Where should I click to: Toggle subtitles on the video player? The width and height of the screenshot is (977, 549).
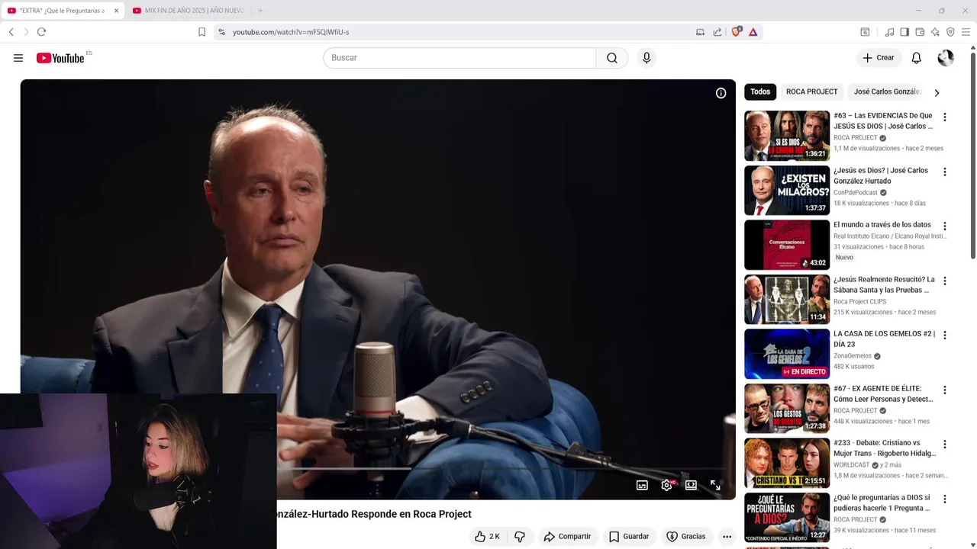click(642, 485)
